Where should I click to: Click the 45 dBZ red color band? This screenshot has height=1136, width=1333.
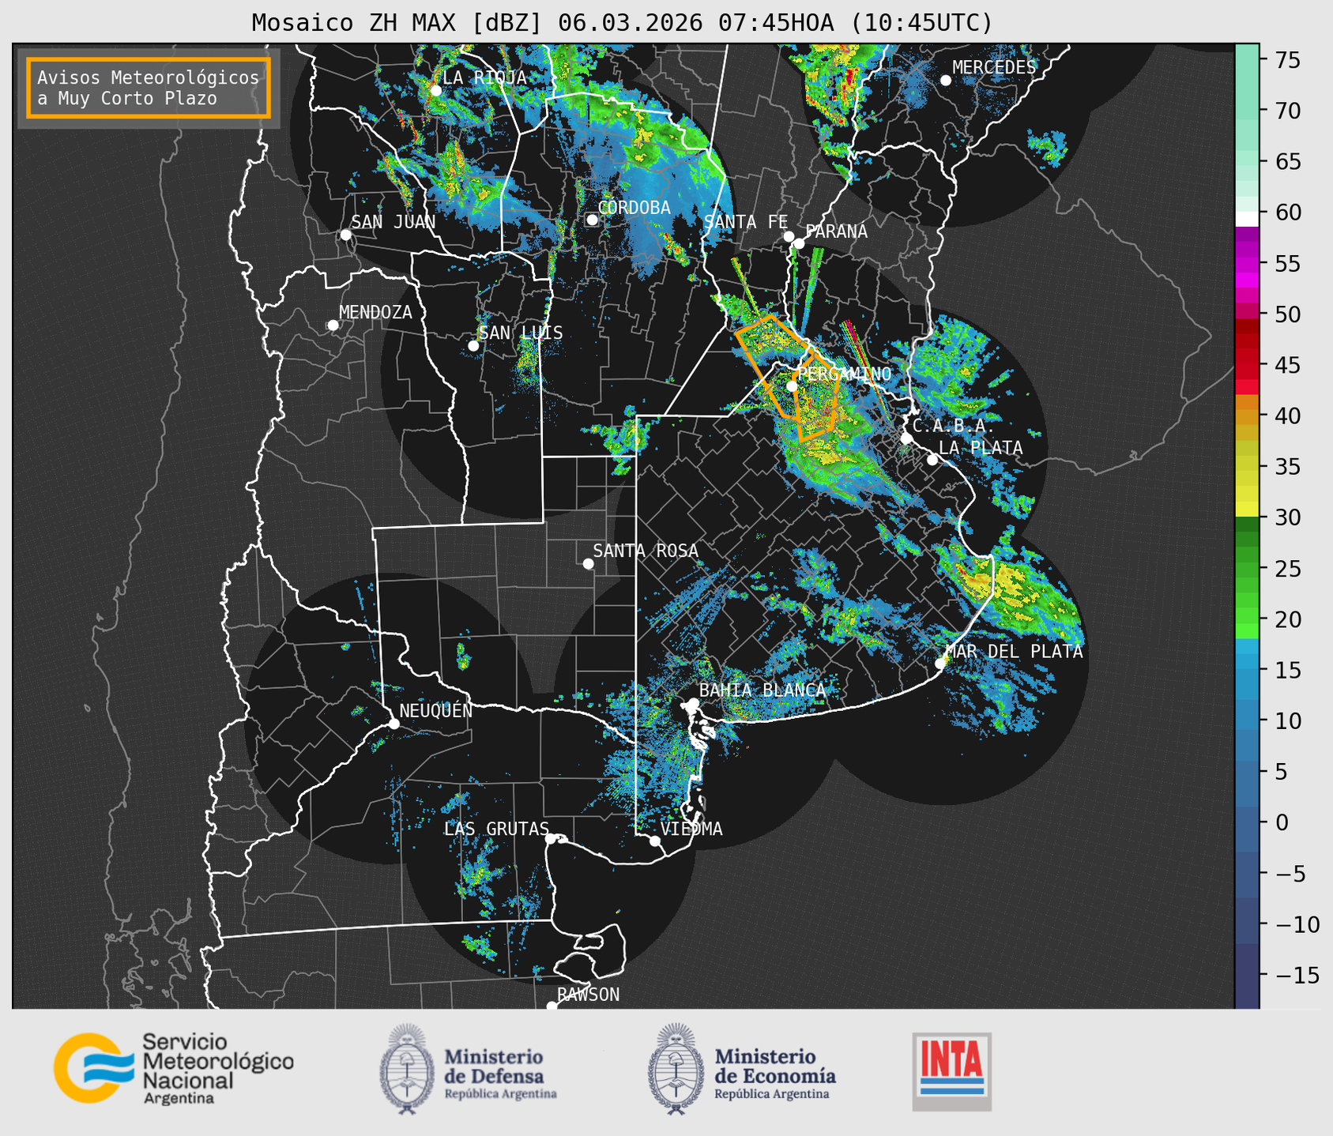(x=1247, y=366)
